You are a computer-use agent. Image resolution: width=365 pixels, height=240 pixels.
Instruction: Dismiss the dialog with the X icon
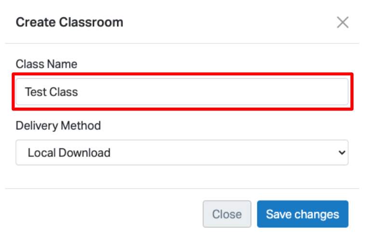tap(342, 22)
